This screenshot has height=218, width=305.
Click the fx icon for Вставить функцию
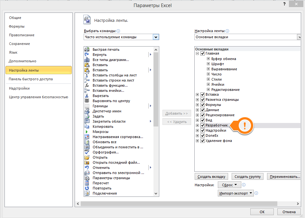[x=87, y=85]
